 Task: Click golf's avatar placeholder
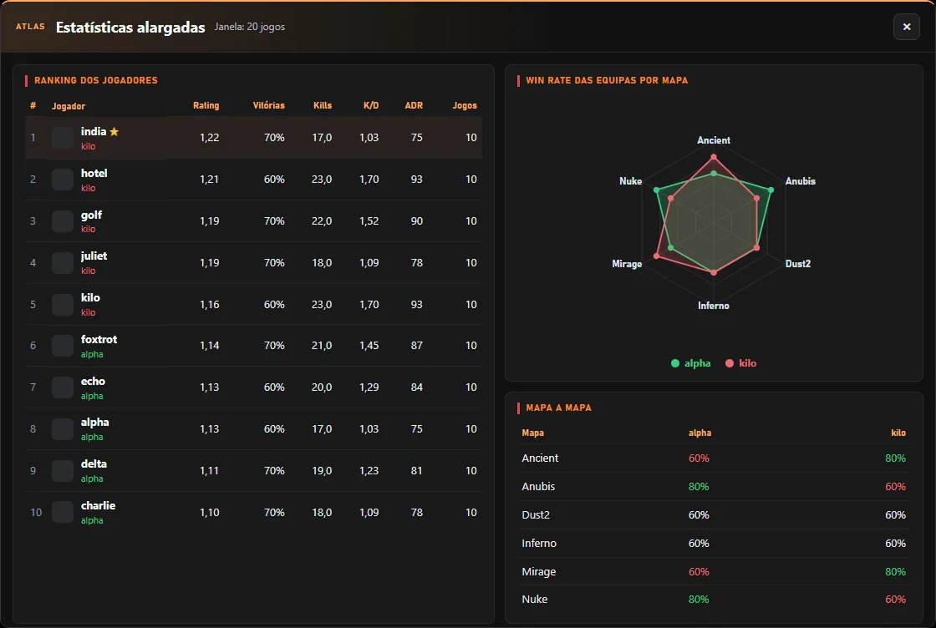click(63, 221)
